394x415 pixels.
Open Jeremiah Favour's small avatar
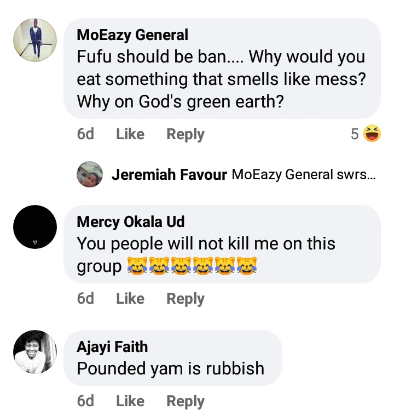pos(90,174)
